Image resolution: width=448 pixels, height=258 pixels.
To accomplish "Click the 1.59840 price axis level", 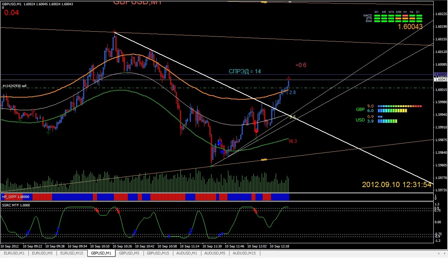I will coord(441,153).
